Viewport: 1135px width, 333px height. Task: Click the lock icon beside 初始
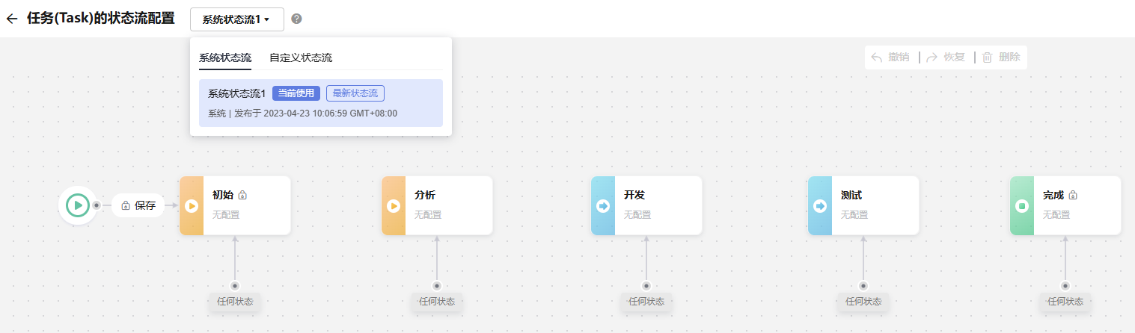[x=242, y=196]
